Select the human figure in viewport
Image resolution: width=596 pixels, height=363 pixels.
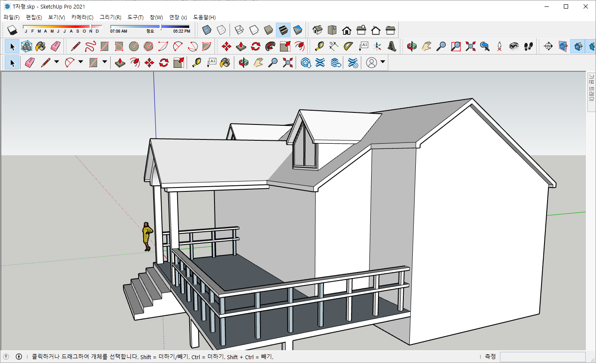tap(147, 236)
